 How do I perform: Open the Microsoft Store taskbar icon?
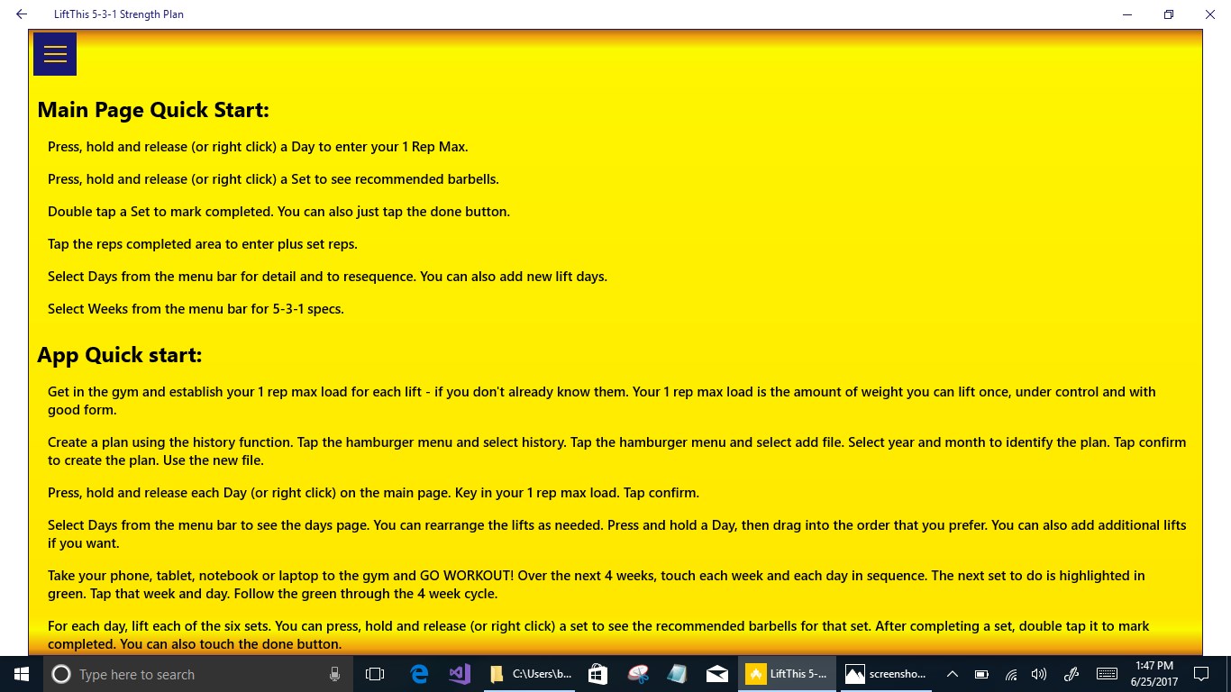click(597, 674)
